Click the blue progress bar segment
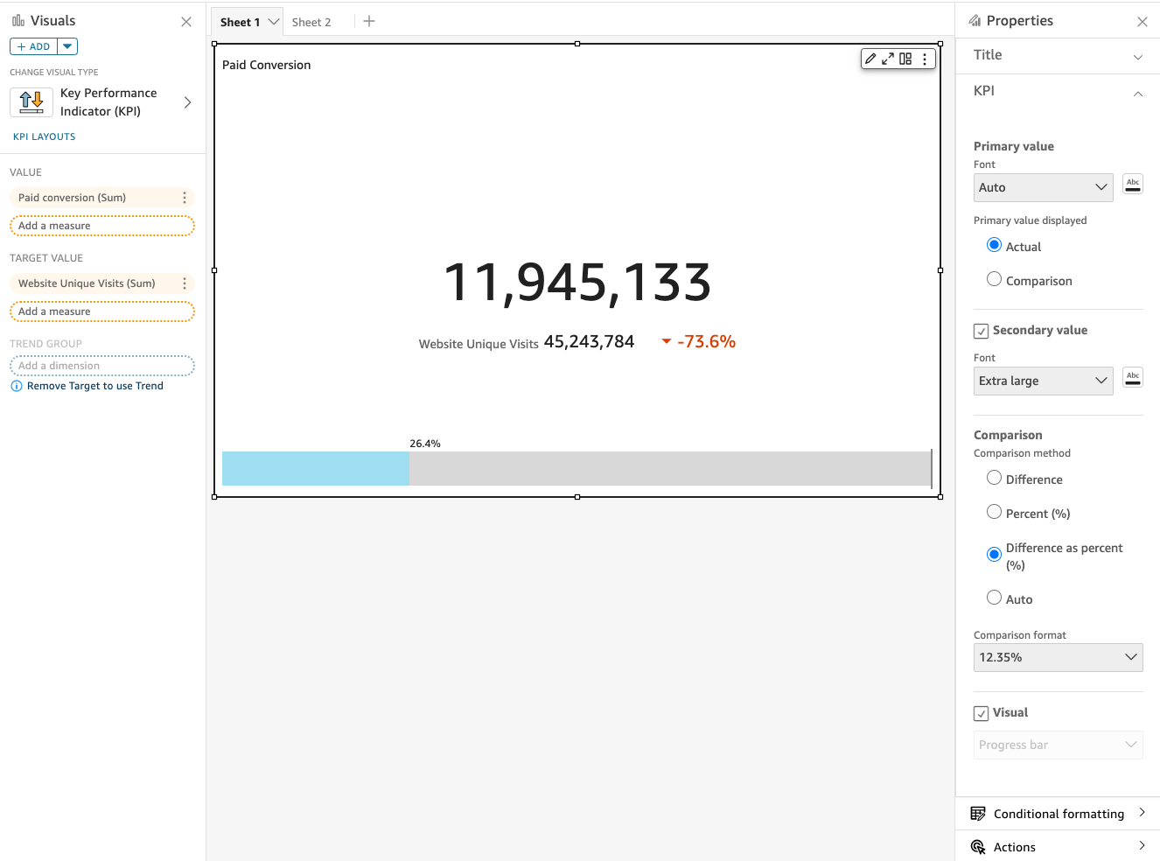This screenshot has height=861, width=1160. 315,469
